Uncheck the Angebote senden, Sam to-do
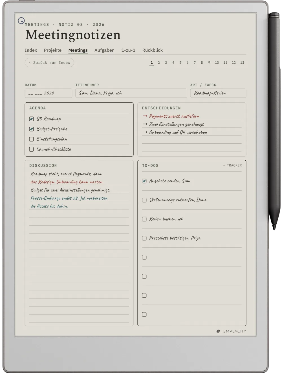Viewport: 282px width, 373px height. (144, 181)
